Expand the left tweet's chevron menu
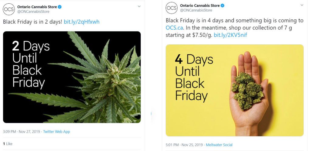 (139, 6)
